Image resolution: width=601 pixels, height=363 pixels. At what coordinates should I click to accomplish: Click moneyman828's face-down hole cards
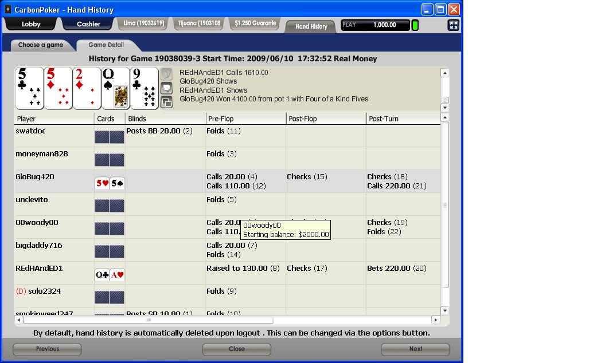(110, 160)
